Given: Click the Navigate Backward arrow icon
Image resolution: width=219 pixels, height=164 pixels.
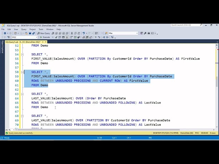Looking at the screenshot, I should click(5, 33).
